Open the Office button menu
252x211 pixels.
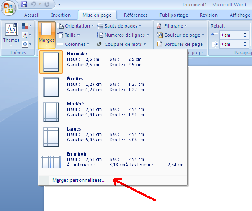pyautogui.click(x=8, y=8)
